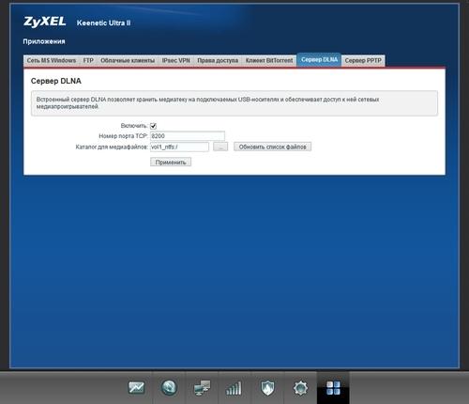469x404 pixels.
Task: Click the Сервер DLNA section heading
Action: 56,81
